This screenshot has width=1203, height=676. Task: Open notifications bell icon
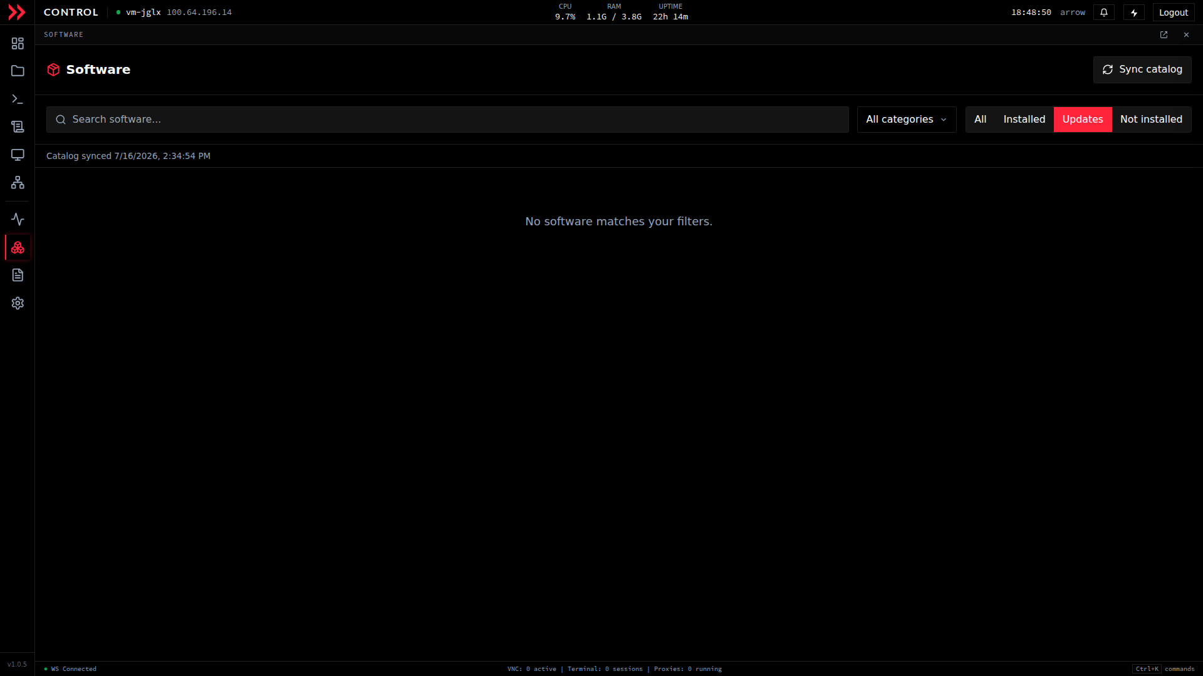pos(1104,13)
